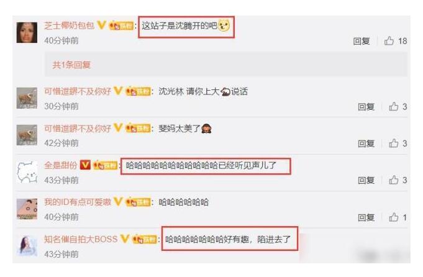Open 芝士椰奶包包 user profile name
Viewport: 423px width, 277px height.
point(70,25)
